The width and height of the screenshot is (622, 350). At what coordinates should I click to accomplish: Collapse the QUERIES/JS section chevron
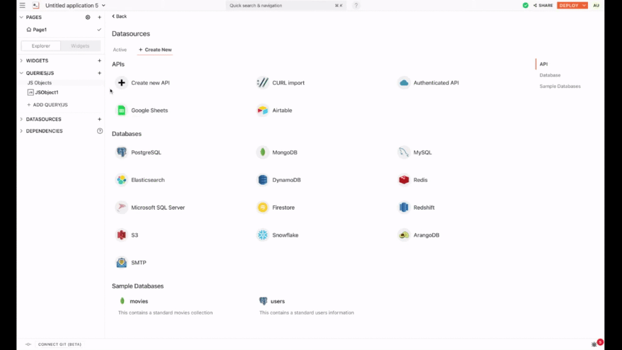21,73
